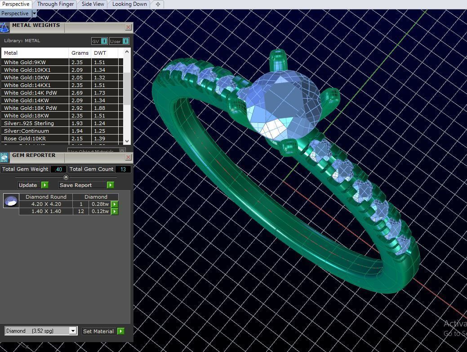Click the 0.28tw weight cell
The image size is (467, 352).
[100, 204]
